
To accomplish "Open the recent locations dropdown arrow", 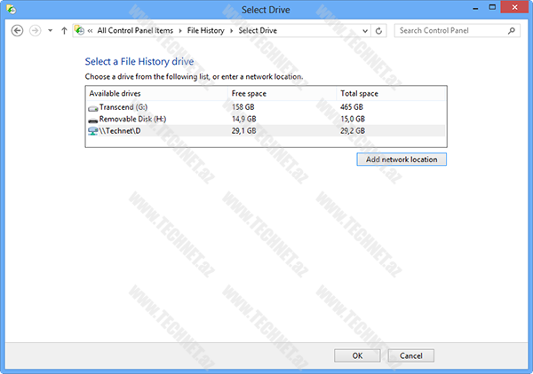I will [x=51, y=30].
